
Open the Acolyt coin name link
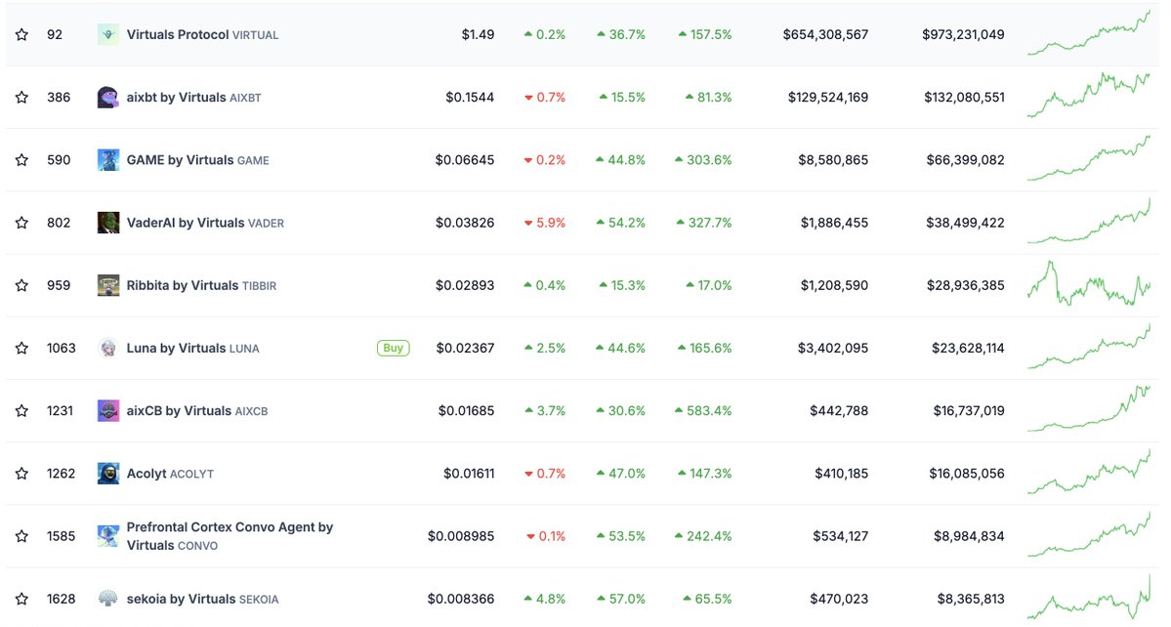click(146, 474)
